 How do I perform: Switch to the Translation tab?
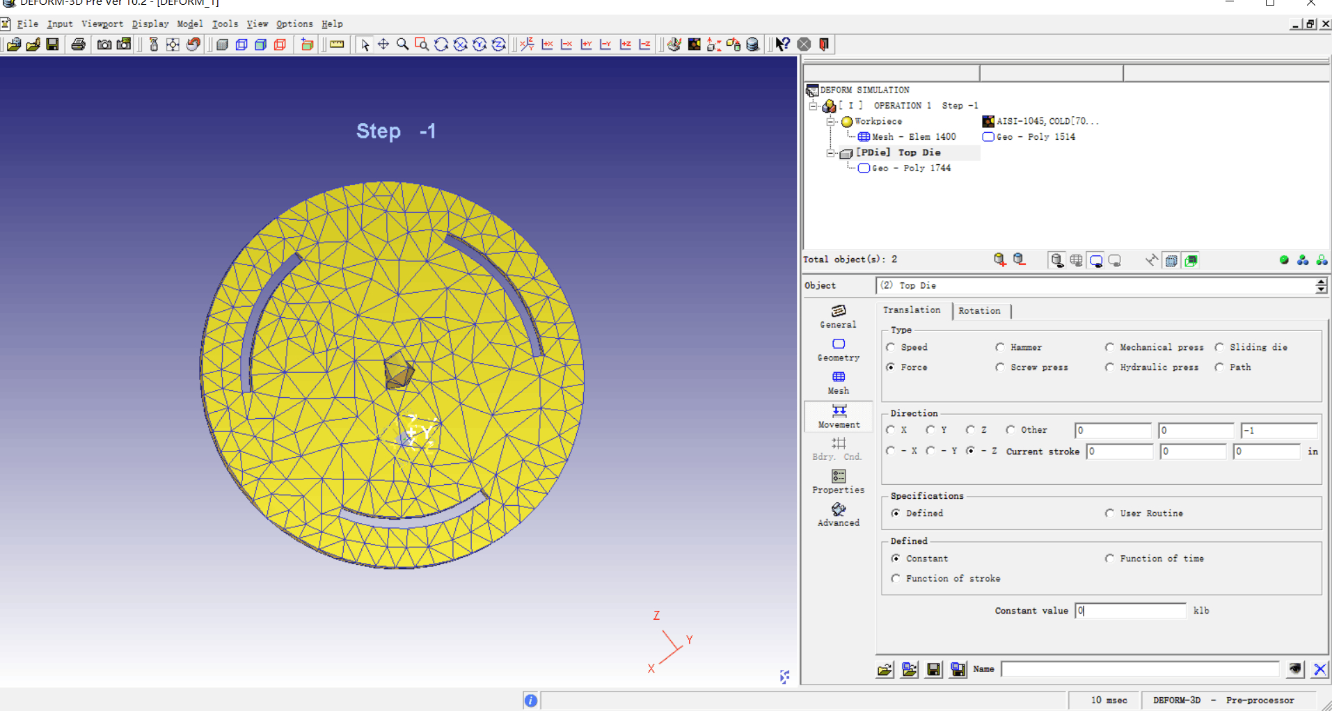912,310
